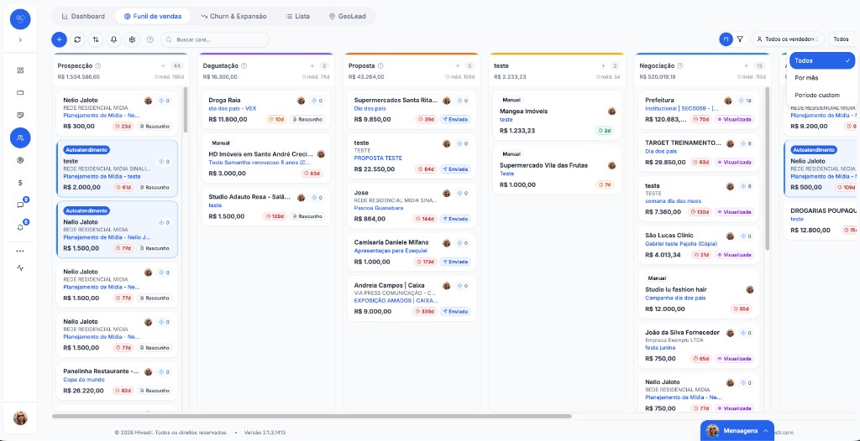Open the grid modules icon in the sidebar
860x441 pixels.
20,70
